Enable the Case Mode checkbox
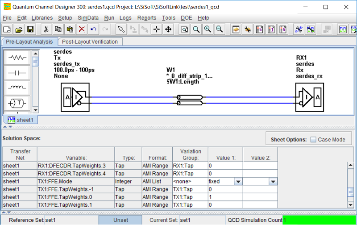 coord(313,139)
